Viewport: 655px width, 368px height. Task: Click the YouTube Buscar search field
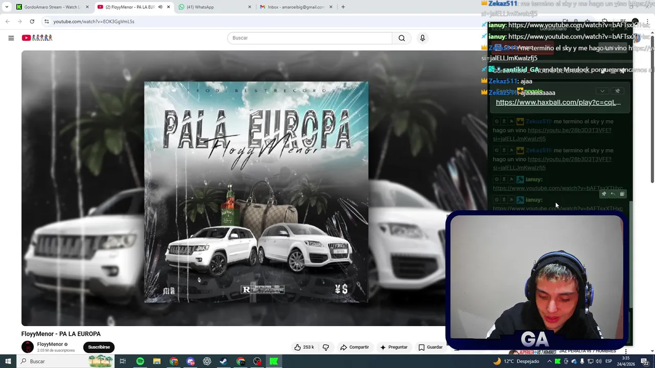pyautogui.click(x=310, y=38)
